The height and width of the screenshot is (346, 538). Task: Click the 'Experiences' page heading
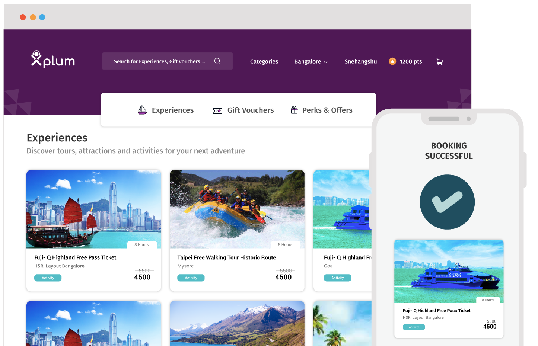[x=57, y=138]
